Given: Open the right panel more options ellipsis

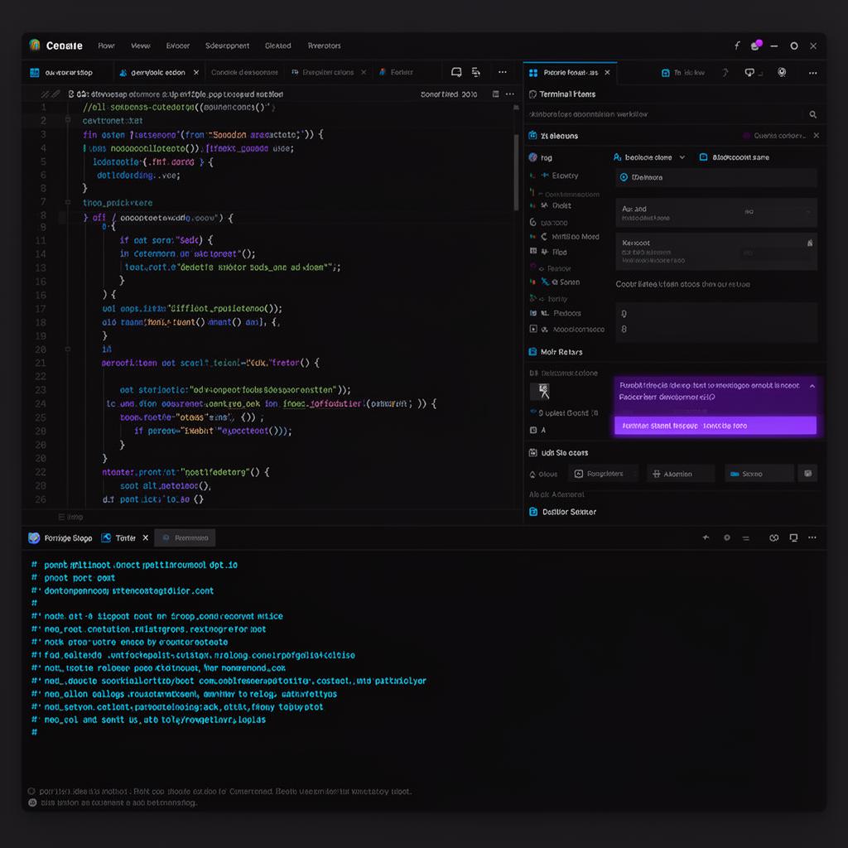Looking at the screenshot, I should pyautogui.click(x=813, y=73).
